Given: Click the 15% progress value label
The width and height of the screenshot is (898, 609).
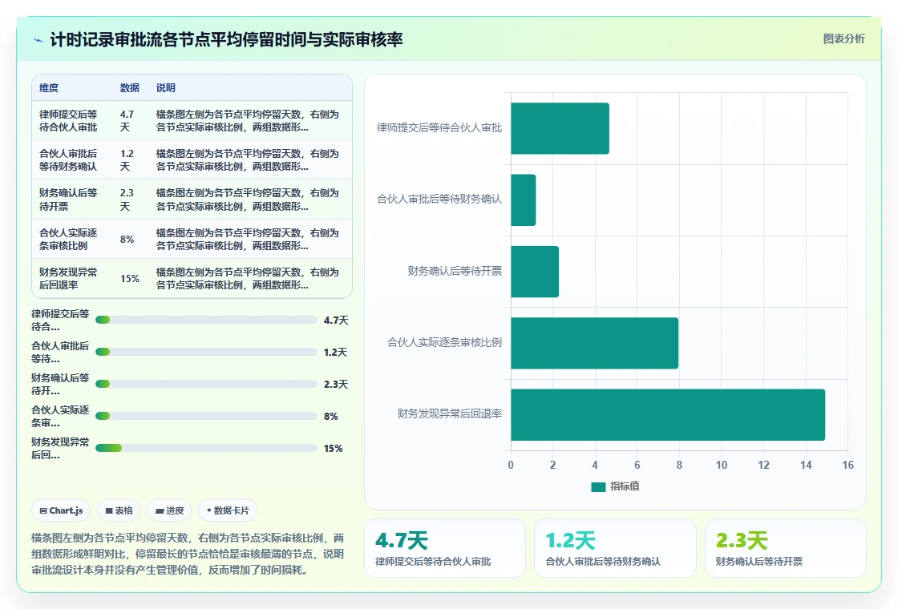Looking at the screenshot, I should [x=333, y=448].
